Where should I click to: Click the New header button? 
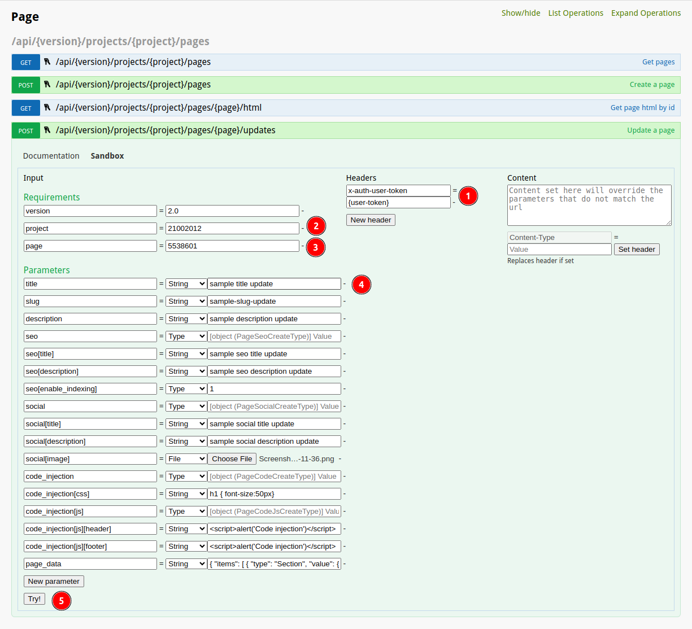[x=371, y=220]
